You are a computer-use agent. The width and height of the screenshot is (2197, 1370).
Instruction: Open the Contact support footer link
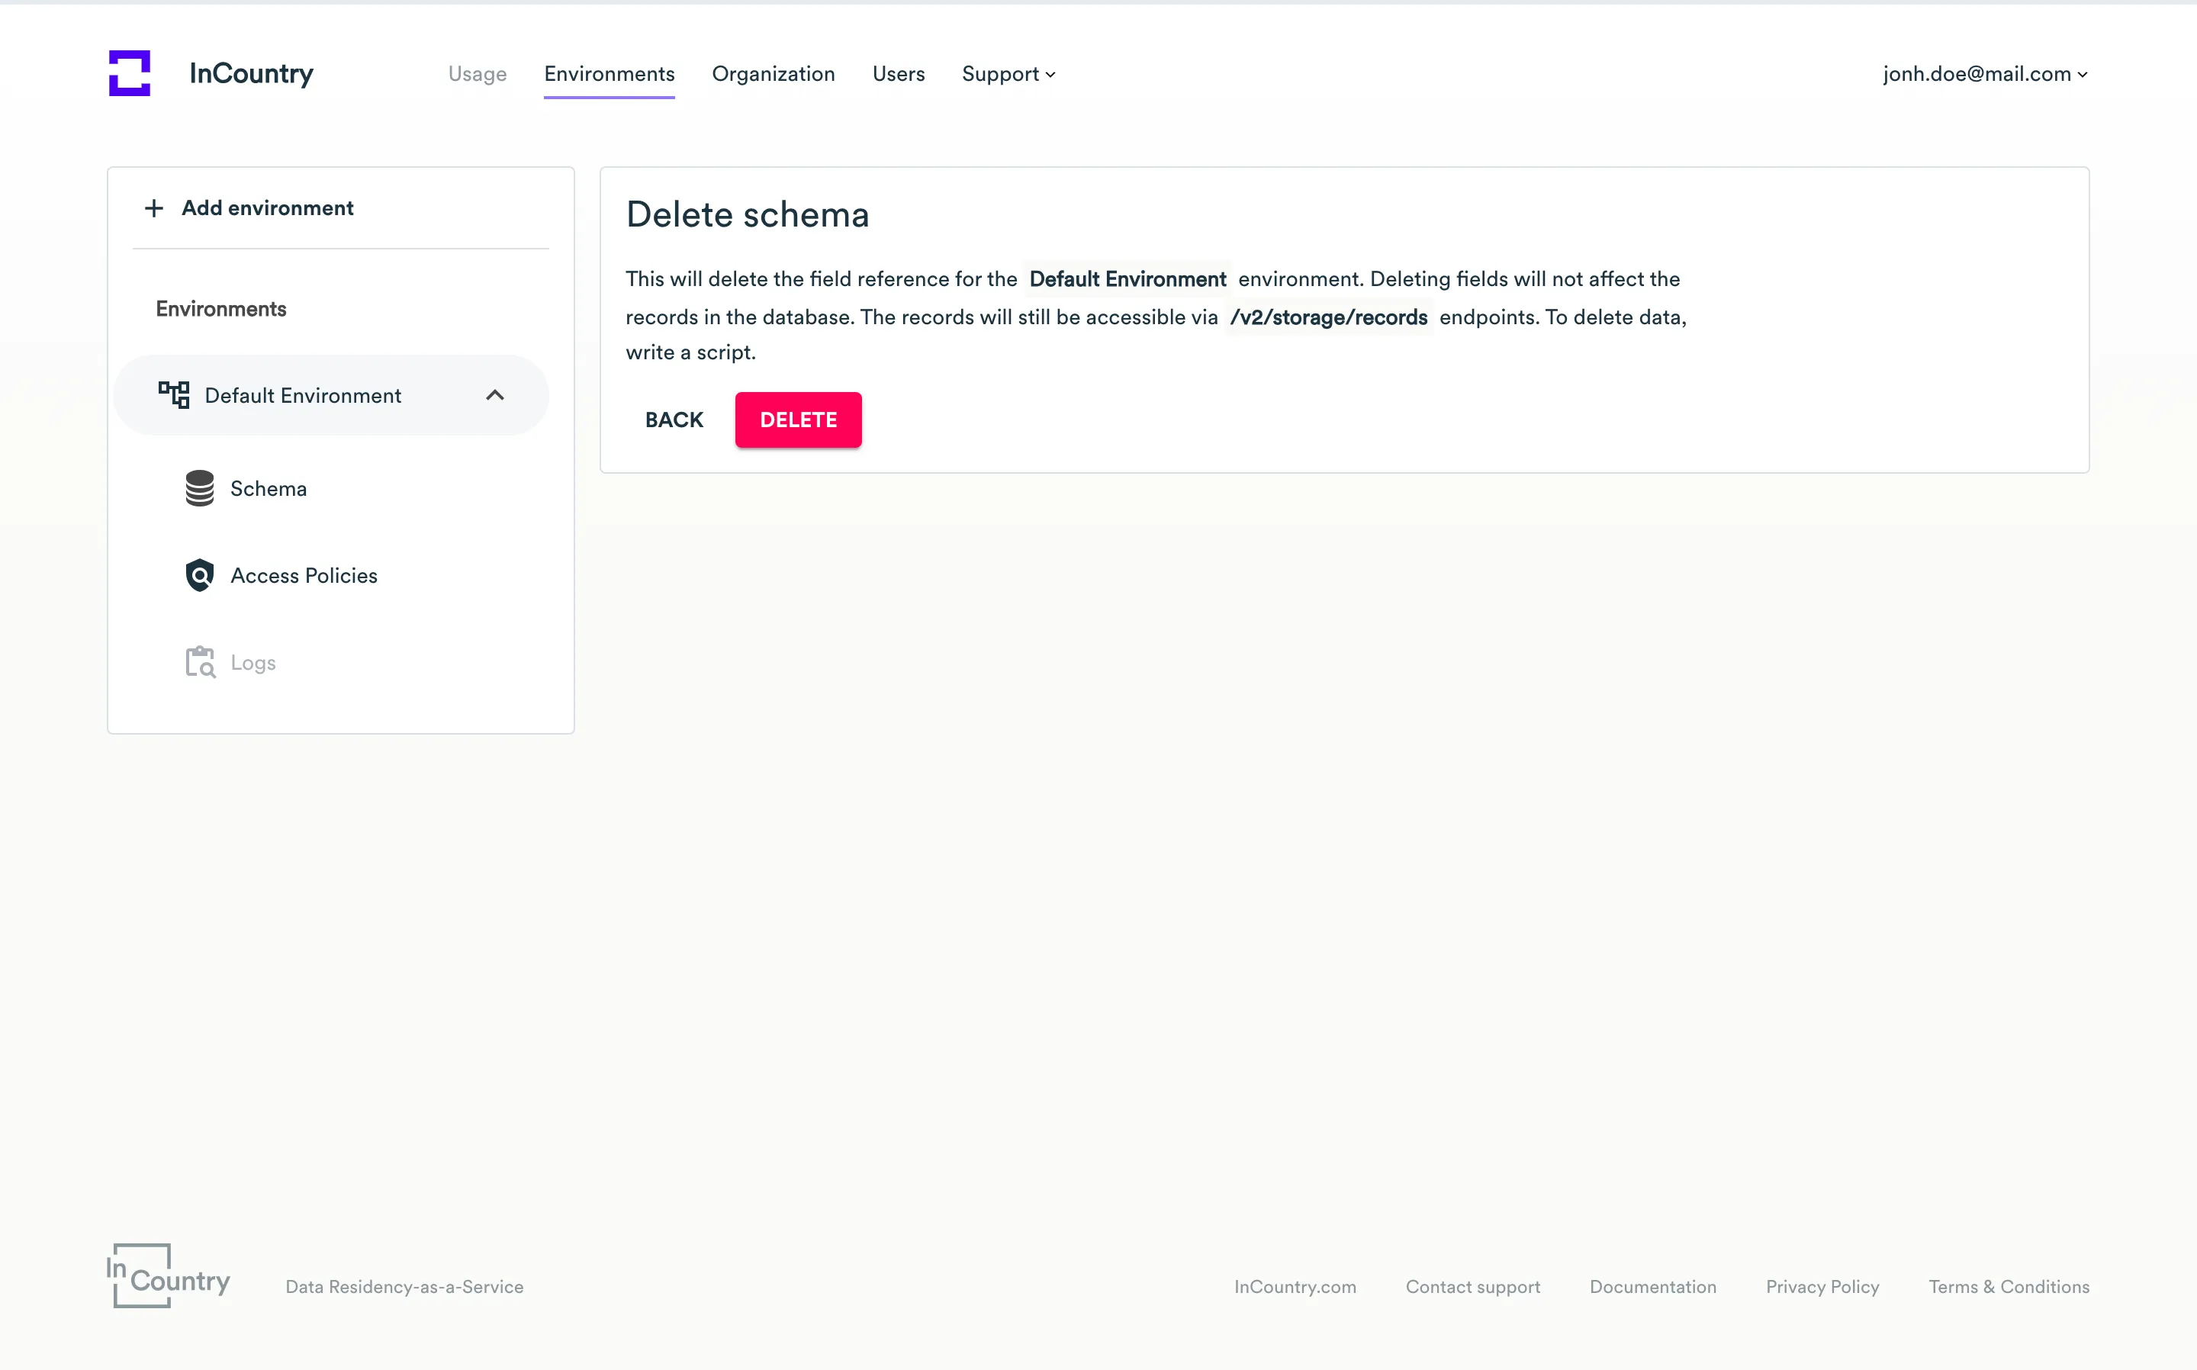(1472, 1287)
